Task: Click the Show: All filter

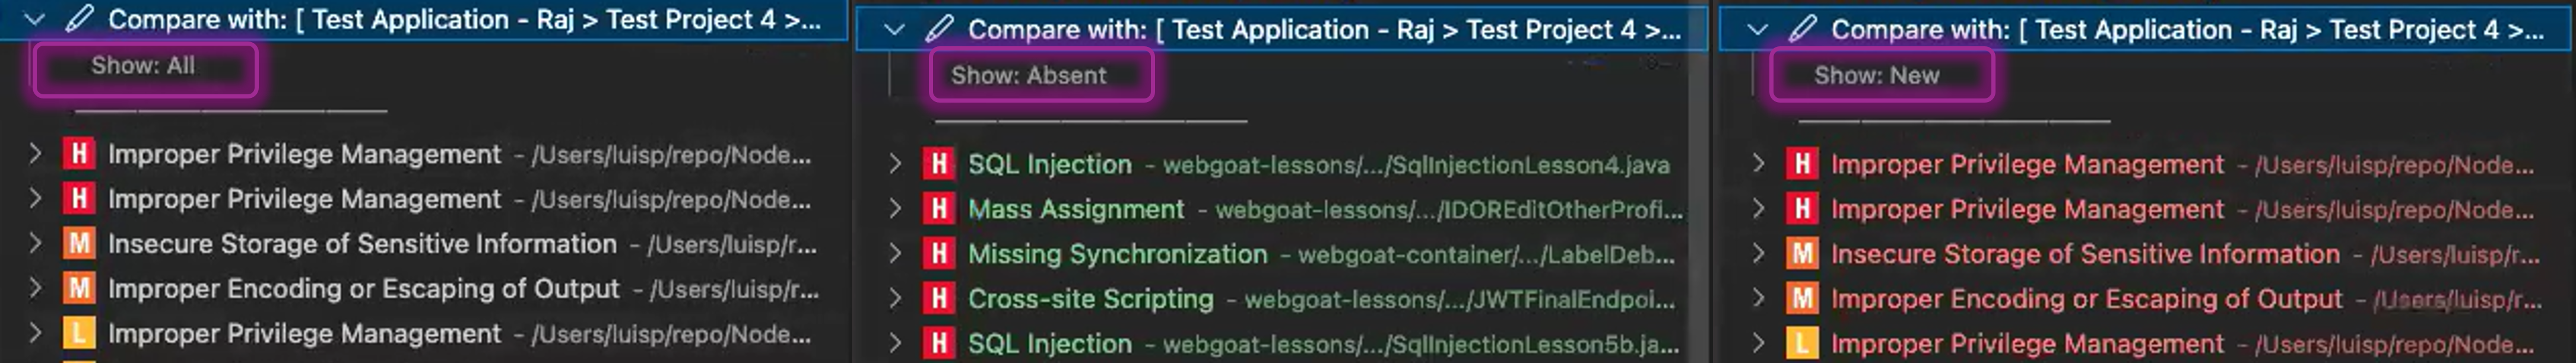Action: (143, 66)
